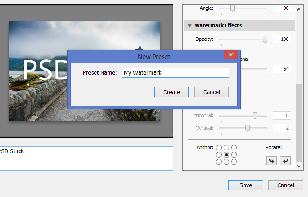Click the Angle value field showing -90
The image size is (308, 197).
tap(282, 8)
